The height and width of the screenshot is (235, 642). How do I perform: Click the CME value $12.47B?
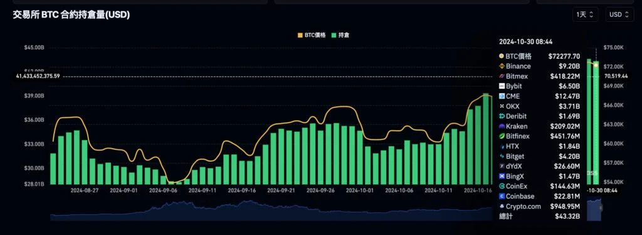coord(567,96)
